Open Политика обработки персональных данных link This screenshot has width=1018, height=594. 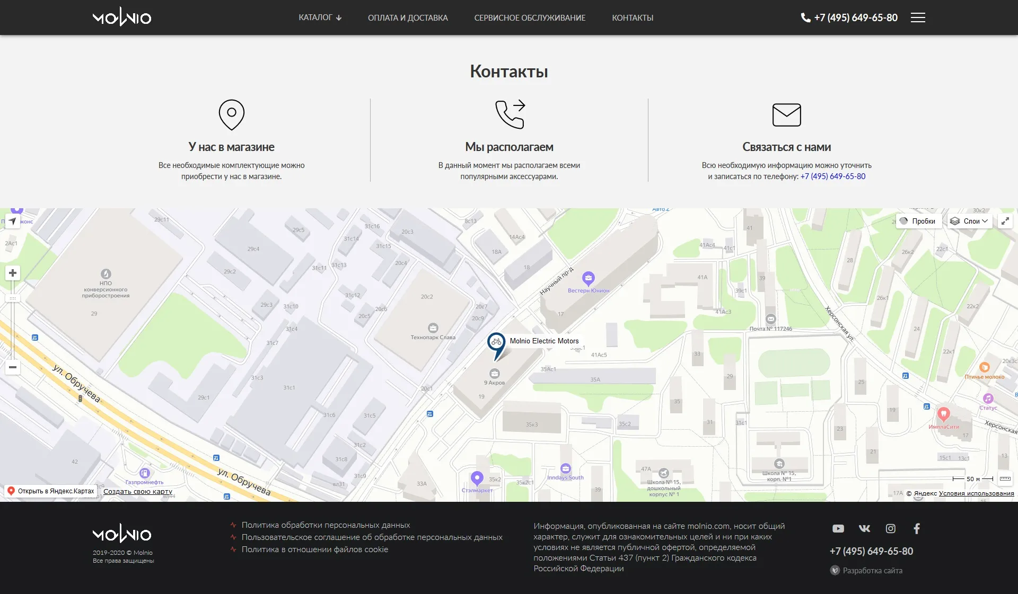(326, 525)
